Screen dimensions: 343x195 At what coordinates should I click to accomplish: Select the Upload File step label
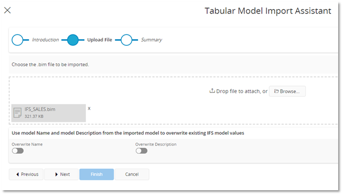click(100, 40)
